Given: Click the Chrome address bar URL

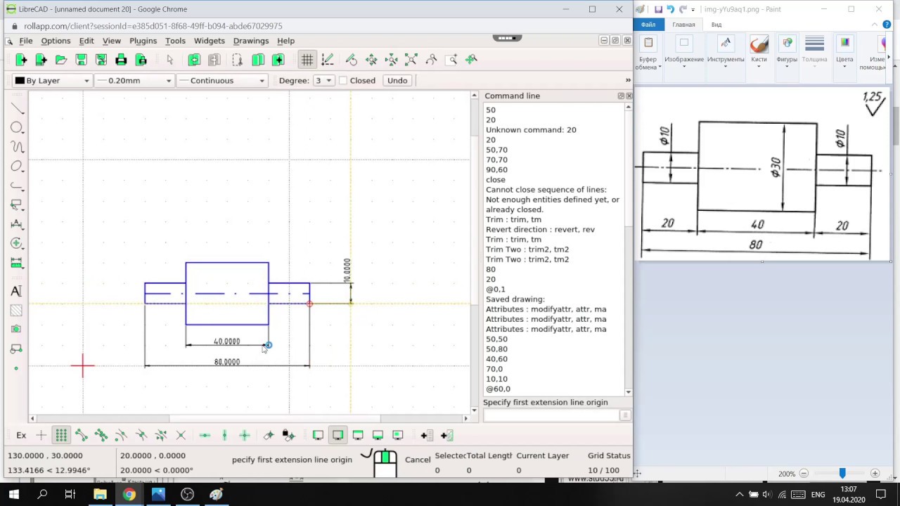Looking at the screenshot, I should pyautogui.click(x=153, y=26).
